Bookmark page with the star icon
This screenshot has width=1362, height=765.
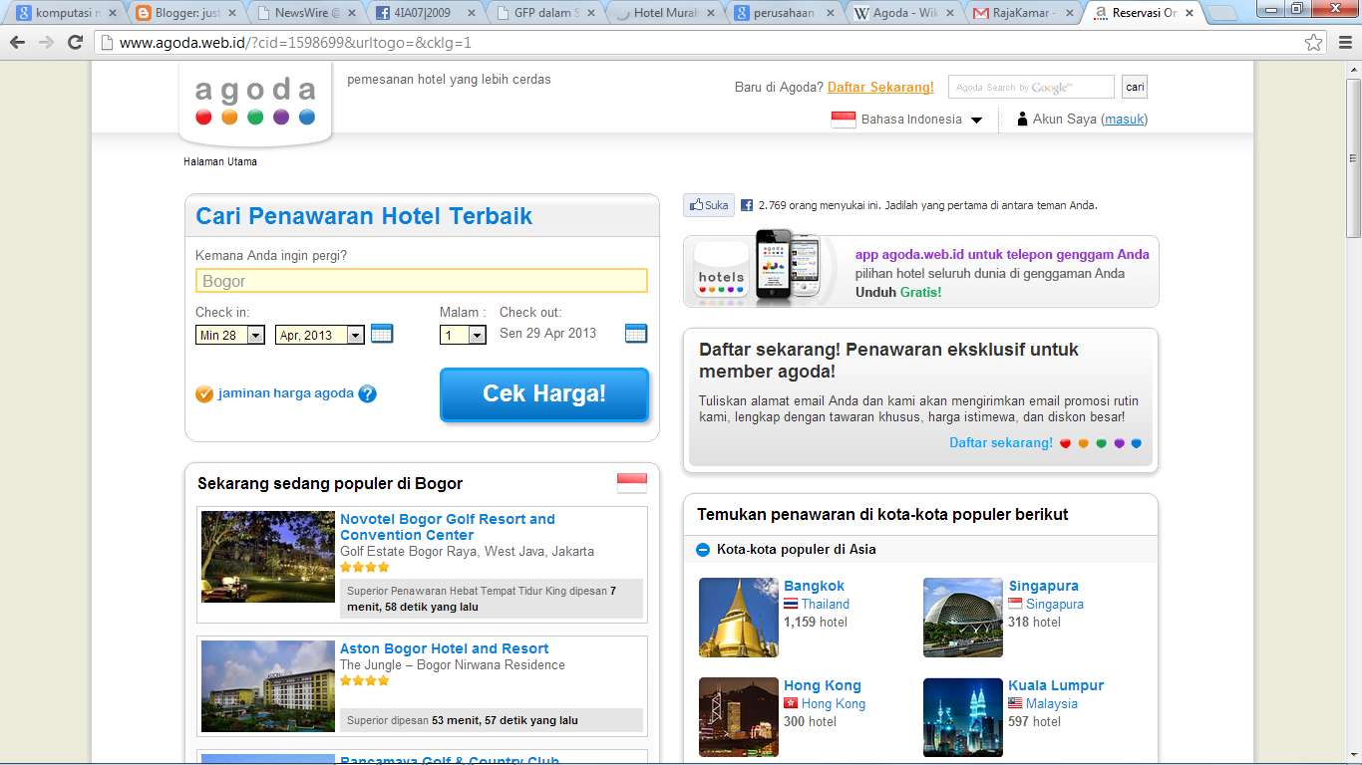[1314, 43]
